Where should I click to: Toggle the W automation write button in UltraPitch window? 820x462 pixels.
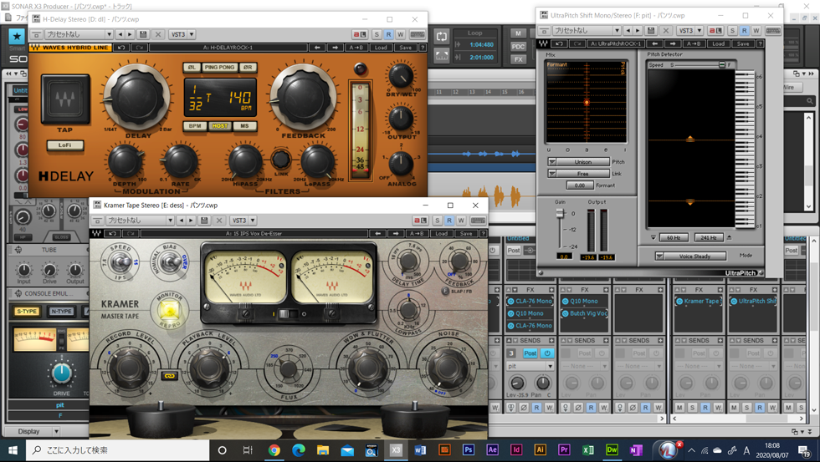point(756,30)
